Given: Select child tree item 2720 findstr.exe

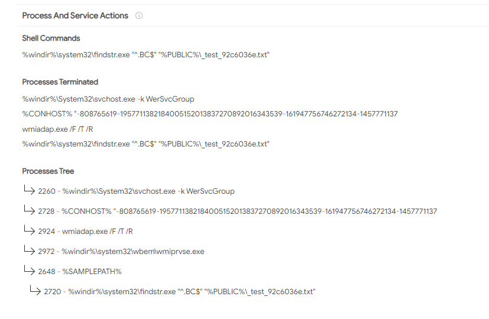Looking at the screenshot, I should 180,292.
